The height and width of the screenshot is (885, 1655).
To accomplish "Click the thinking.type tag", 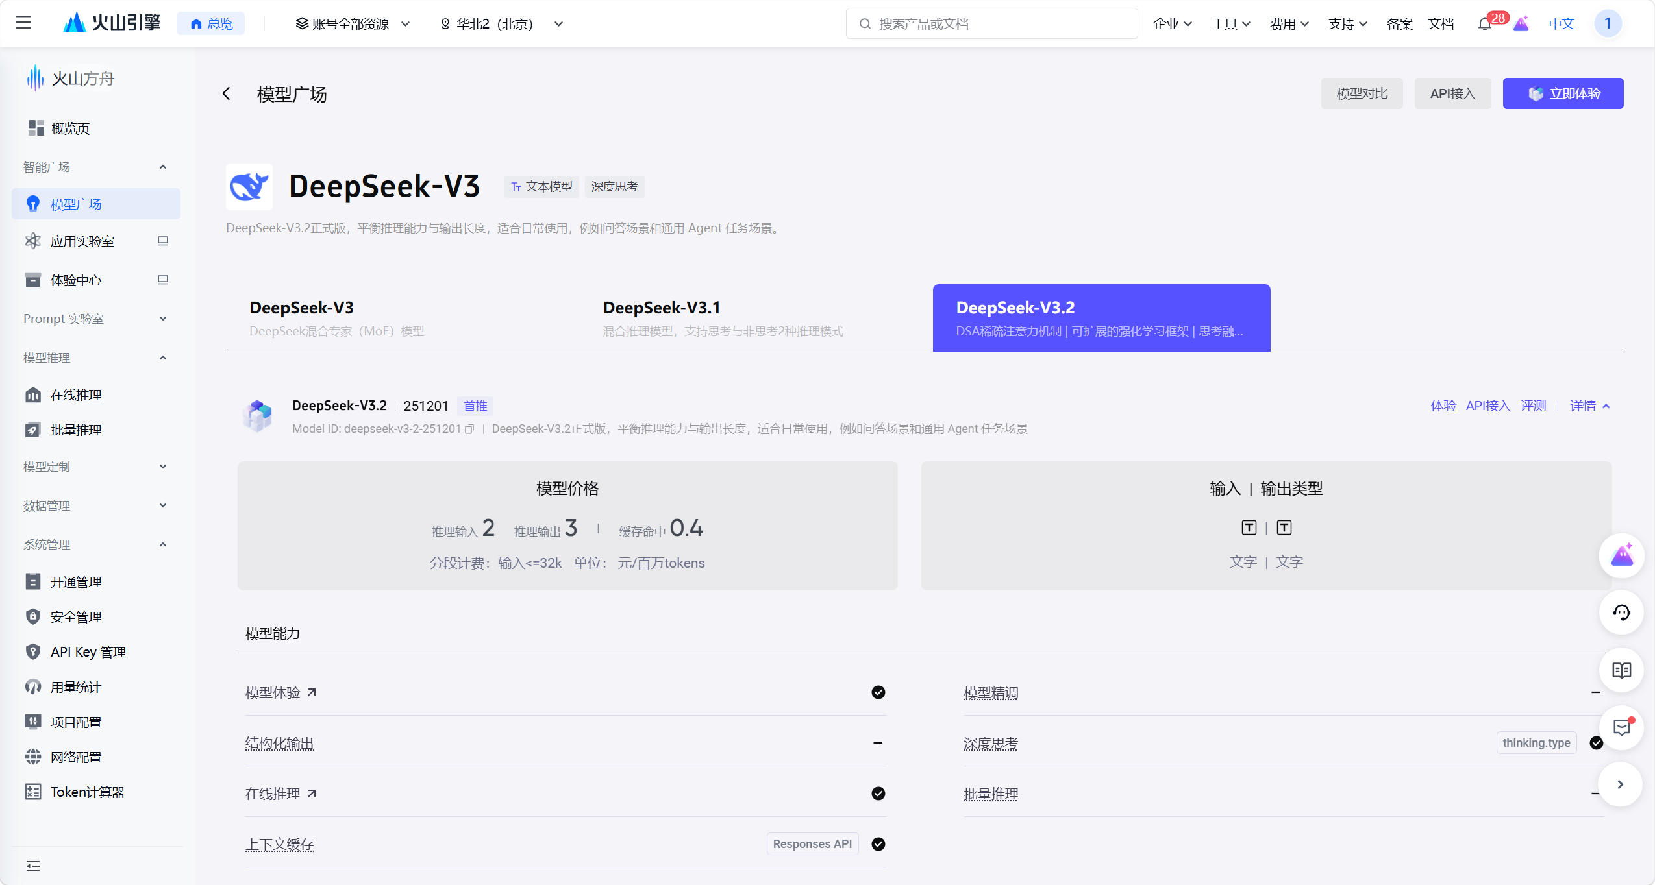I will [1536, 743].
